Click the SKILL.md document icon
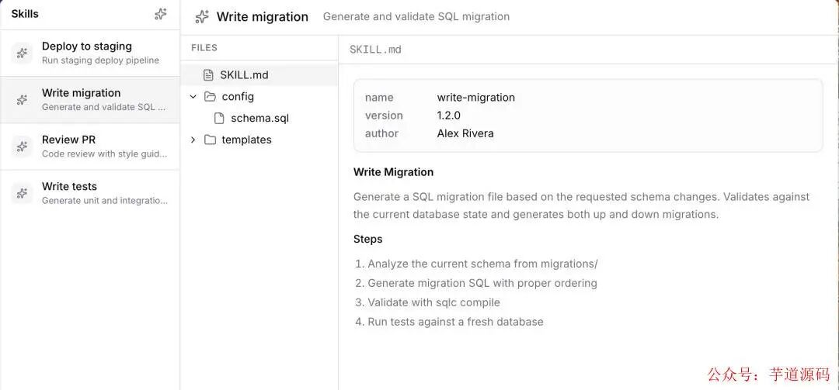 (208, 74)
